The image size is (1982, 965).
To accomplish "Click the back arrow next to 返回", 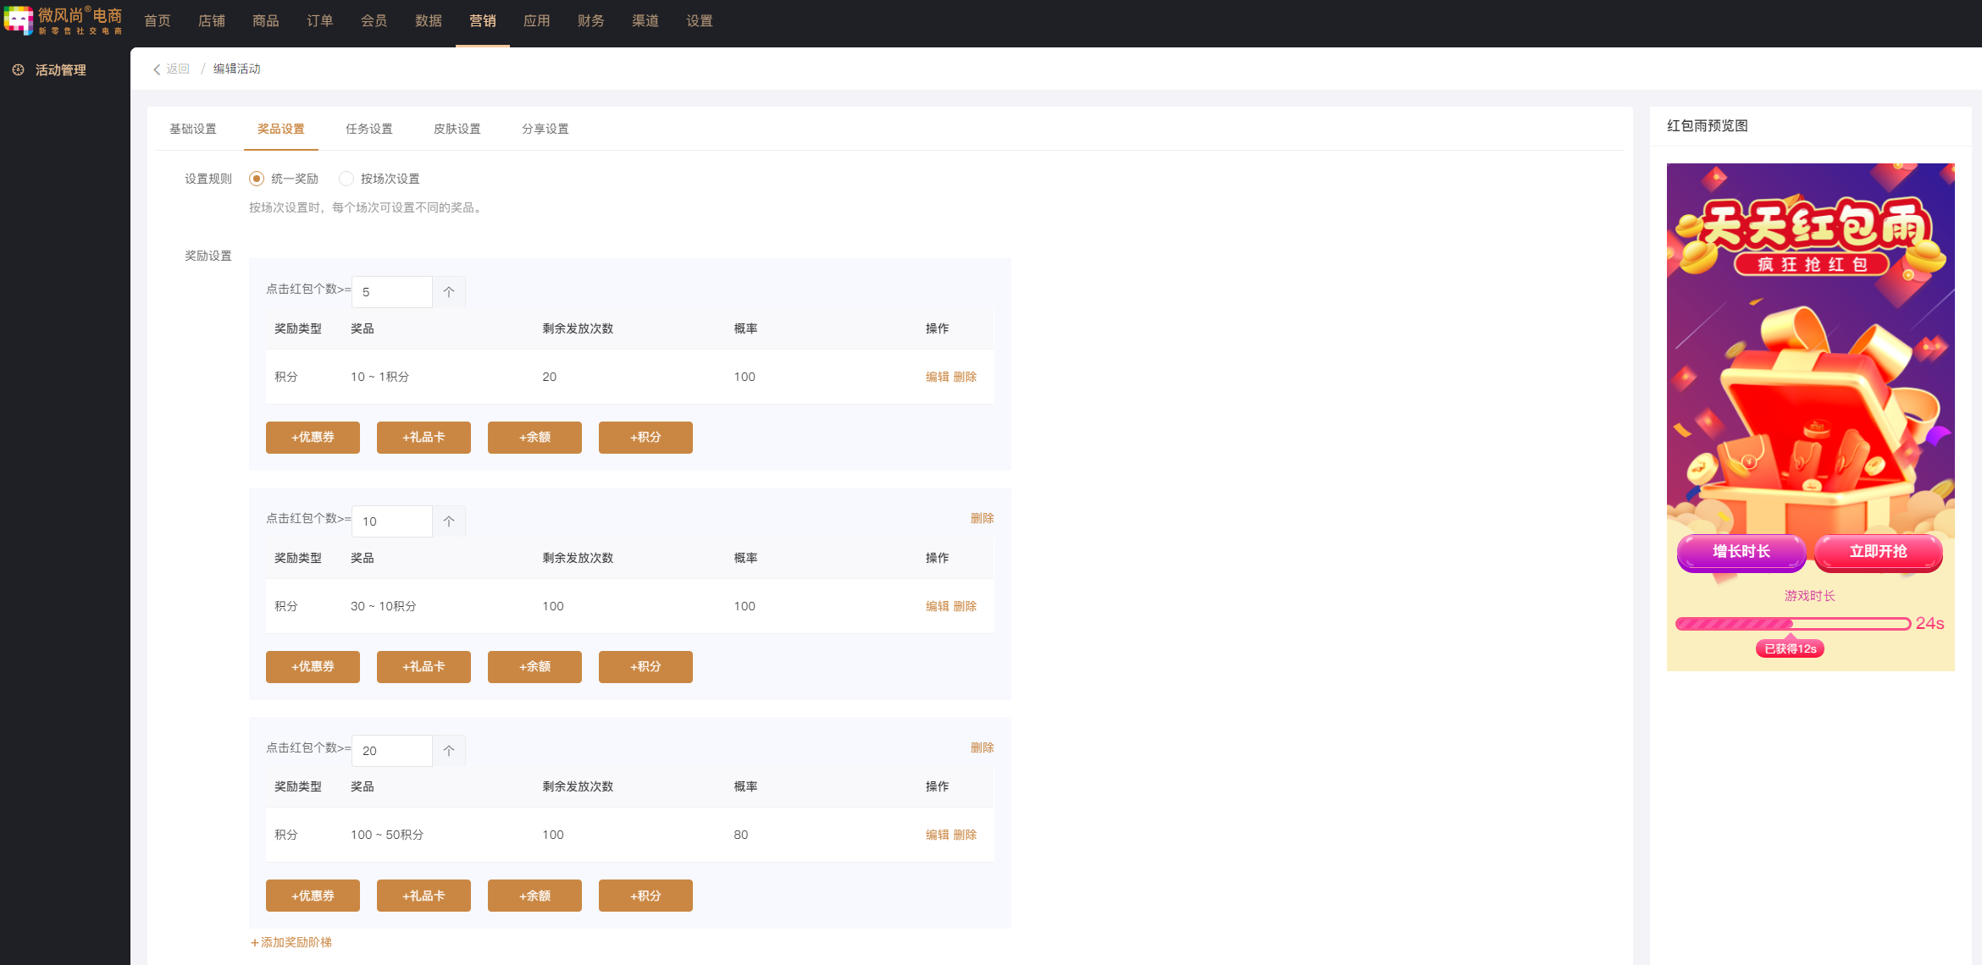I will pos(157,69).
